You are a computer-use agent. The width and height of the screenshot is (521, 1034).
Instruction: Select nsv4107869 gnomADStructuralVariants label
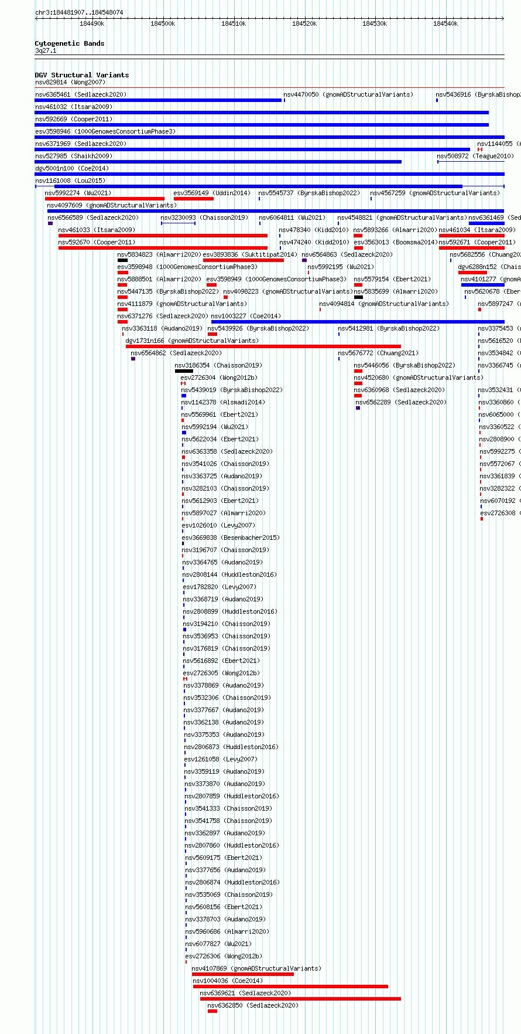coord(256,968)
